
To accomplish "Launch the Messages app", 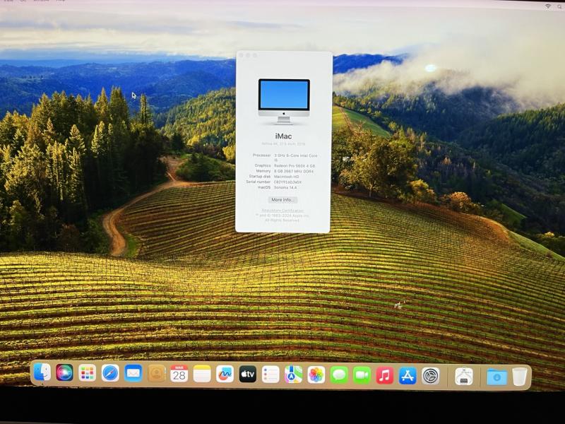I will point(339,375).
